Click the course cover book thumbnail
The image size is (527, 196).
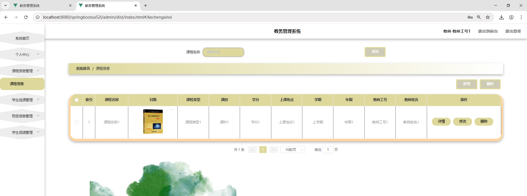click(153, 122)
